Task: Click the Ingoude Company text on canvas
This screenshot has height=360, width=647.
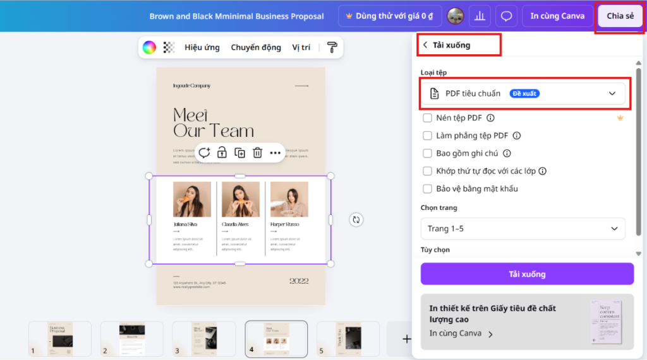Action: click(x=191, y=86)
